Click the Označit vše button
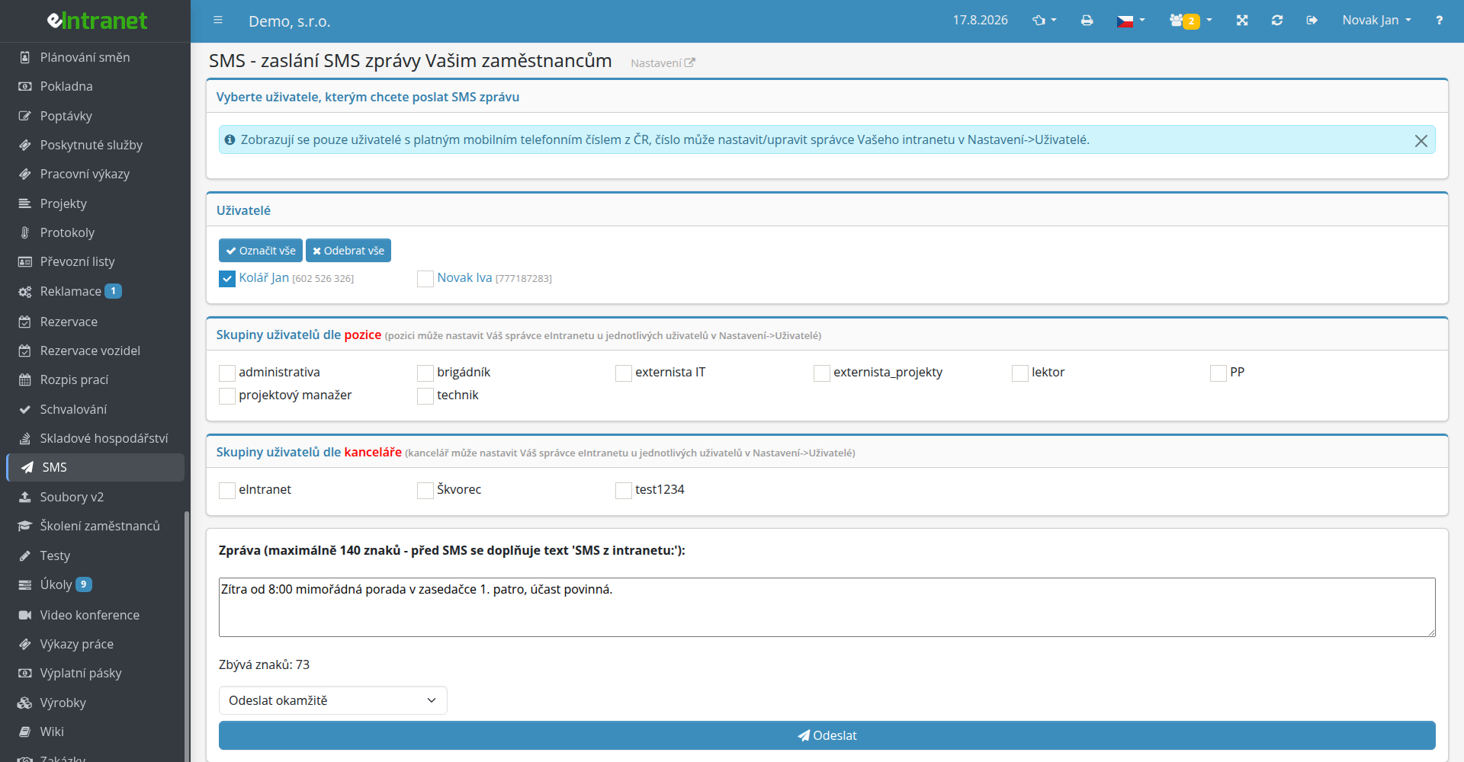Screen dimensions: 1464x762 click(x=261, y=251)
